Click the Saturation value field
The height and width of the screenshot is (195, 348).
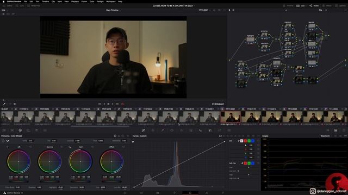[82, 187]
